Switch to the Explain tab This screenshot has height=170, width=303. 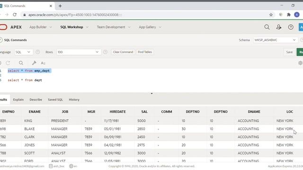(18, 100)
